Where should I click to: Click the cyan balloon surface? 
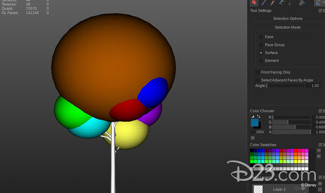click(91, 128)
